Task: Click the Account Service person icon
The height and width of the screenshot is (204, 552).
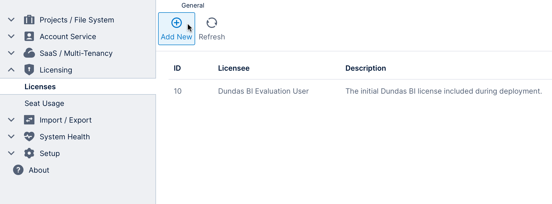Action: point(29,37)
